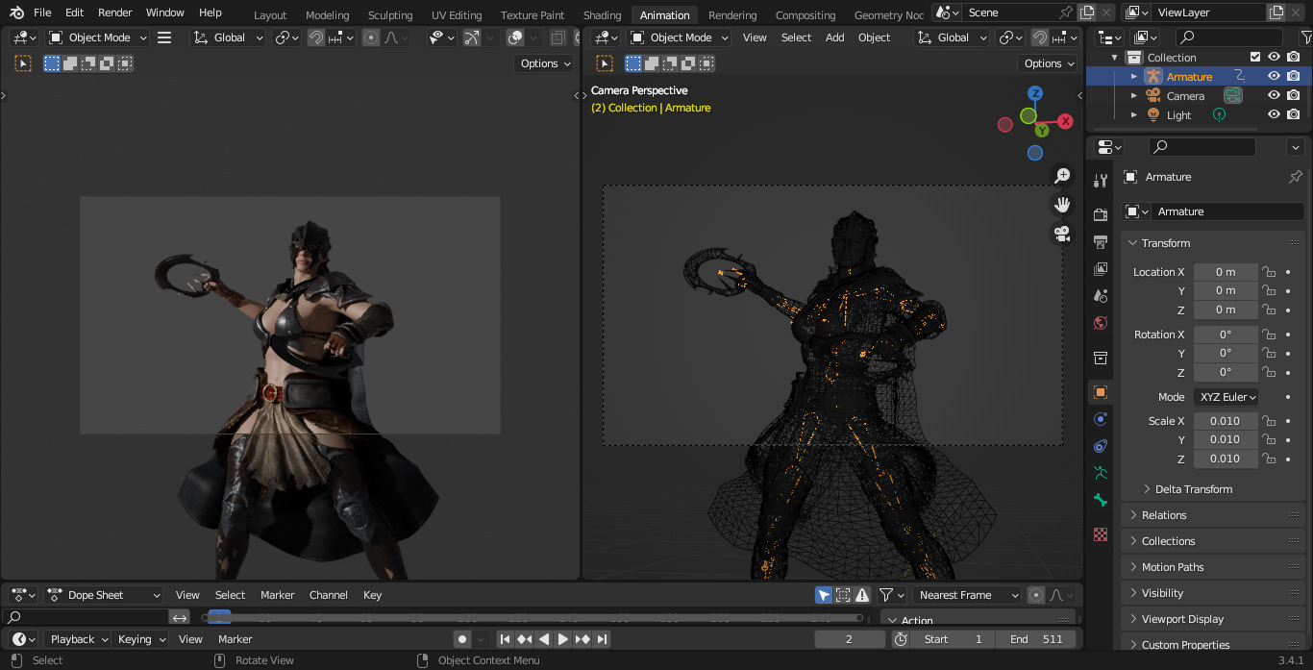Click the Dope Sheet channel search field

(87, 617)
